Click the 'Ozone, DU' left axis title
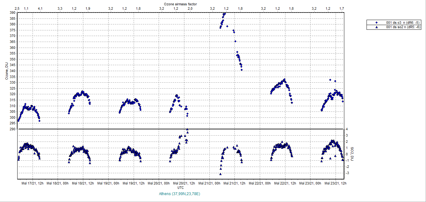This screenshot has width=426, height=202. coord(6,71)
